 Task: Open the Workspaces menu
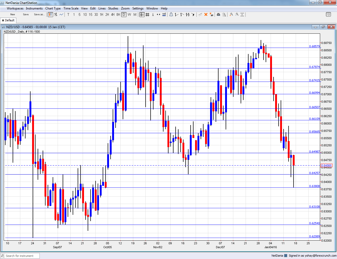(x=15, y=8)
